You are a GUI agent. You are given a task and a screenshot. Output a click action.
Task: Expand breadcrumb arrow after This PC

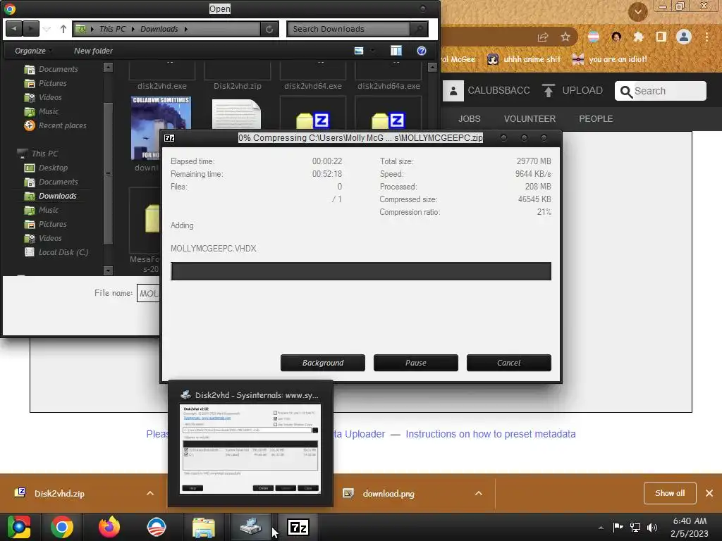(x=133, y=29)
